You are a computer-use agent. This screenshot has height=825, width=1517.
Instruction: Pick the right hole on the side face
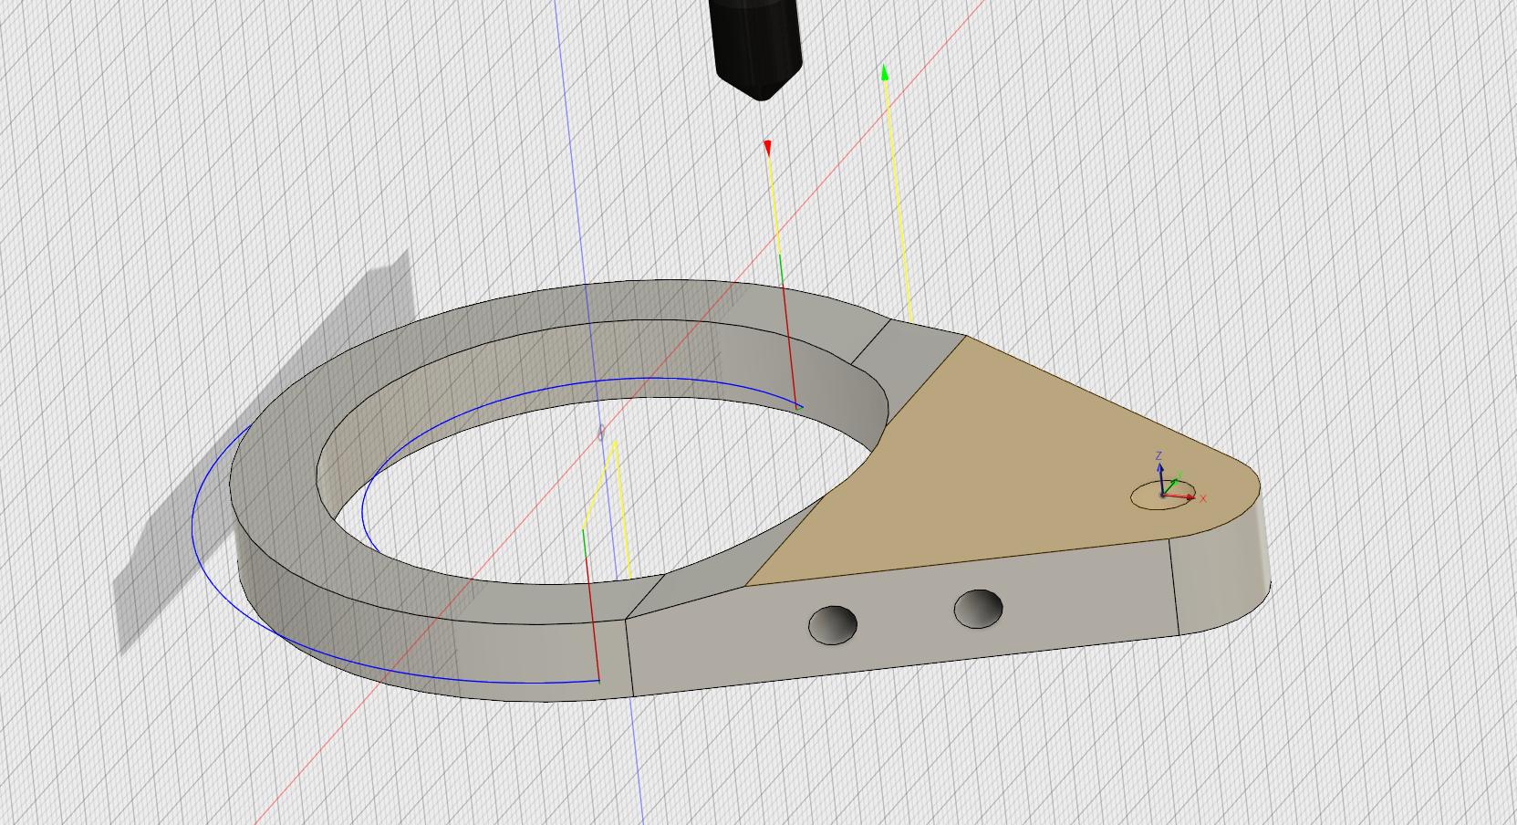[x=978, y=609]
